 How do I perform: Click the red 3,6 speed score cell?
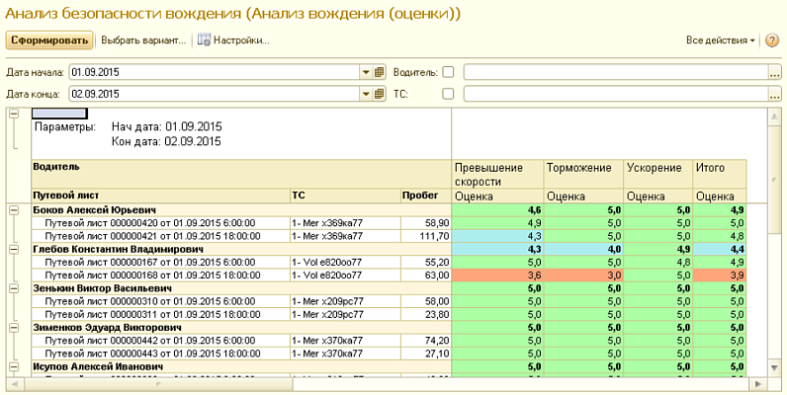[x=496, y=276]
